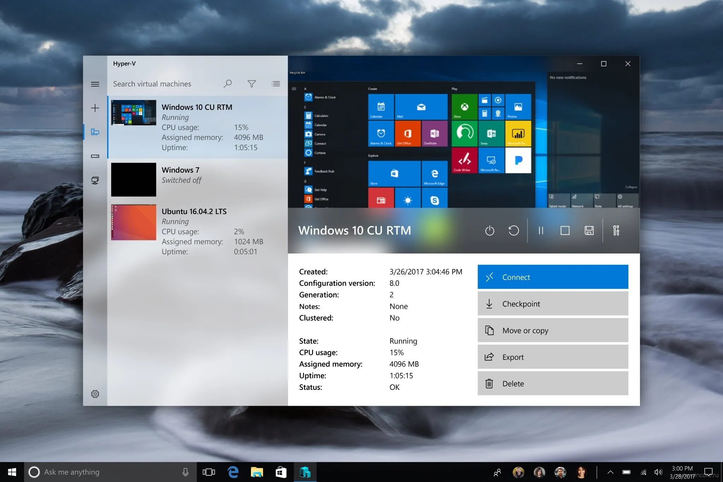Select the virtual machines view in the sidebar
Viewport: 723px width, 482px height.
(95, 132)
